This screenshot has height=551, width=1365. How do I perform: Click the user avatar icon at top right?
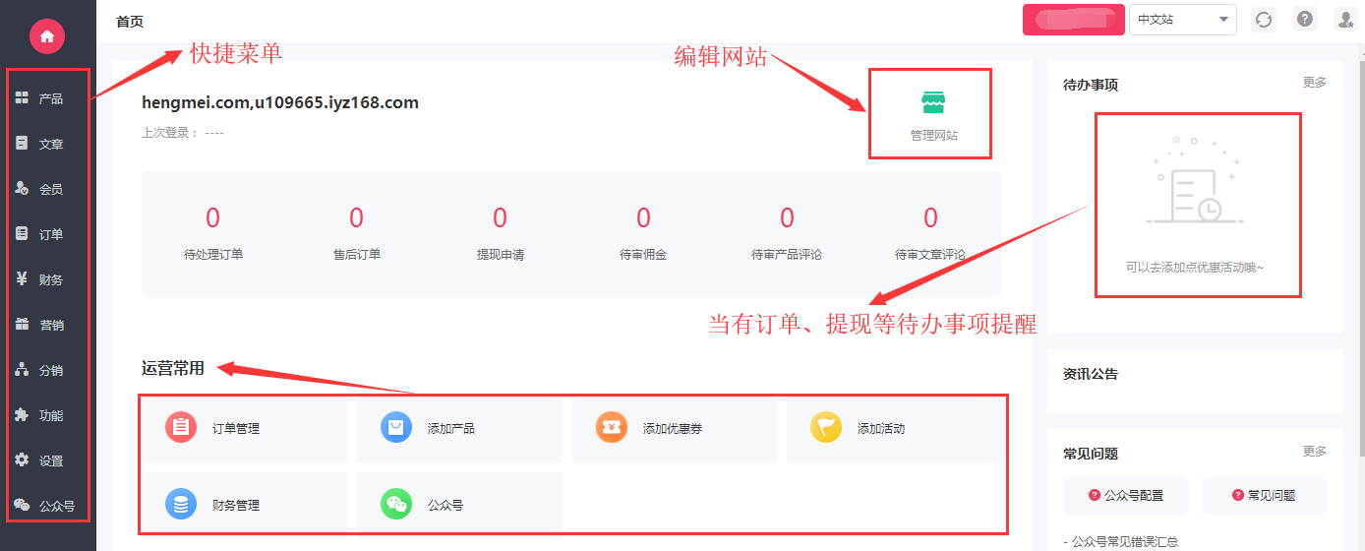1345,20
